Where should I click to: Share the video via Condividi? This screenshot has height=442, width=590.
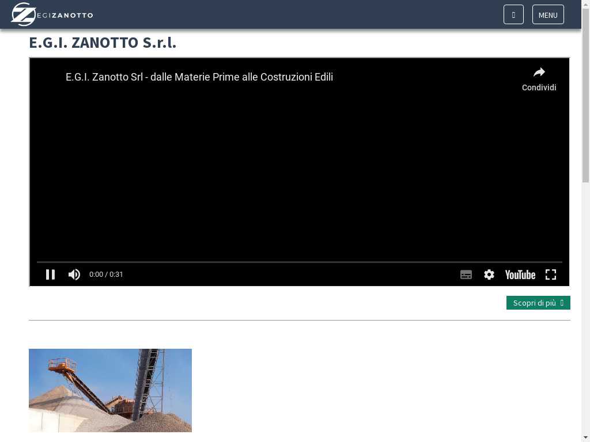[539, 79]
